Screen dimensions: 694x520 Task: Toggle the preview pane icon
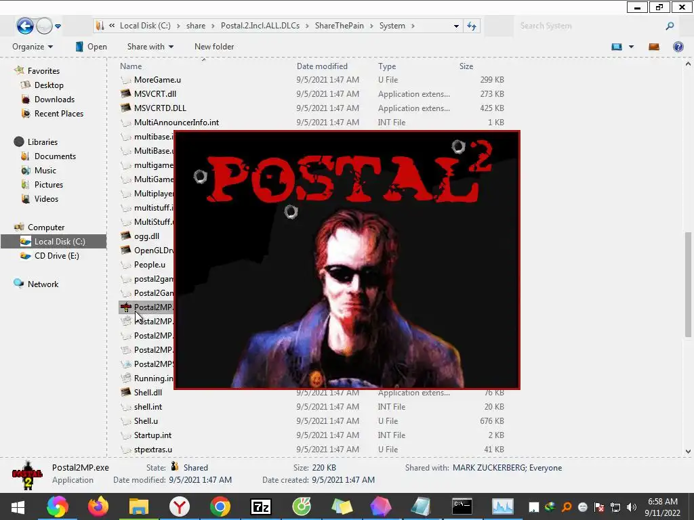pos(654,47)
